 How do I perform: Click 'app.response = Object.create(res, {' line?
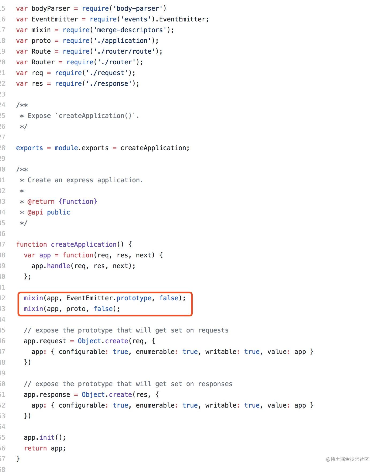(91, 395)
